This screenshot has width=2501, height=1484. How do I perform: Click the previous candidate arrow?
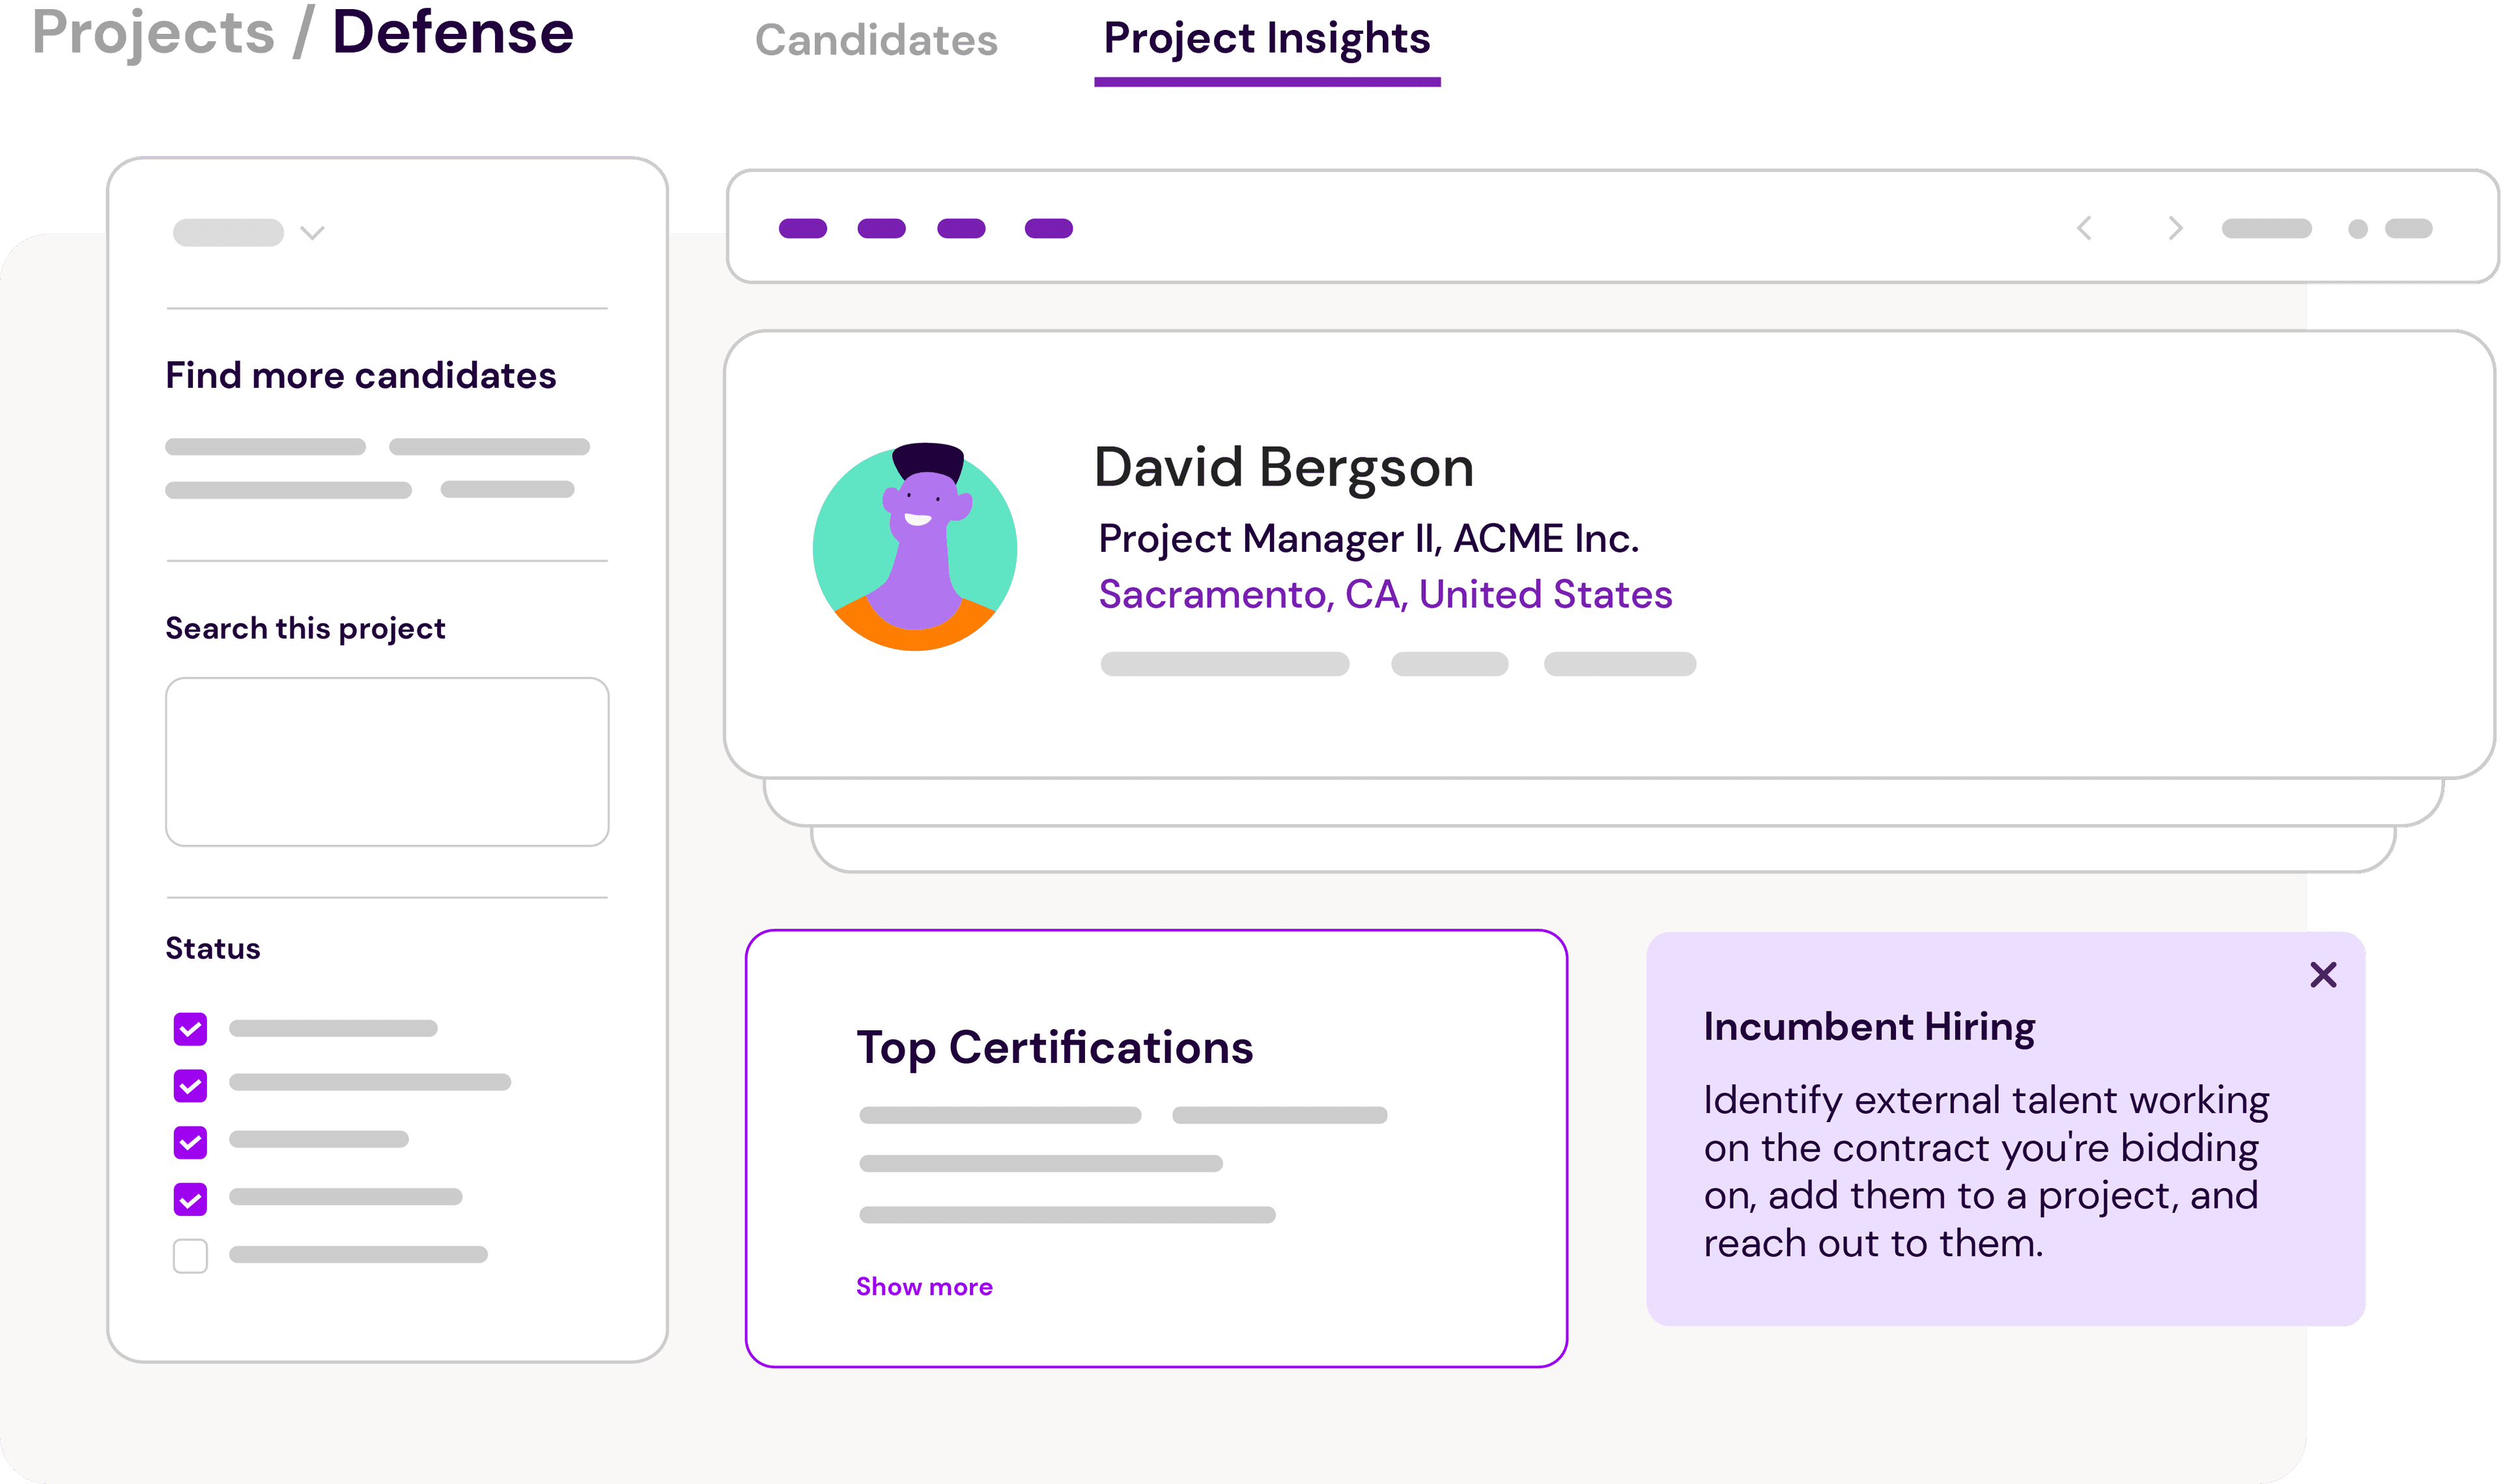[x=2085, y=229]
